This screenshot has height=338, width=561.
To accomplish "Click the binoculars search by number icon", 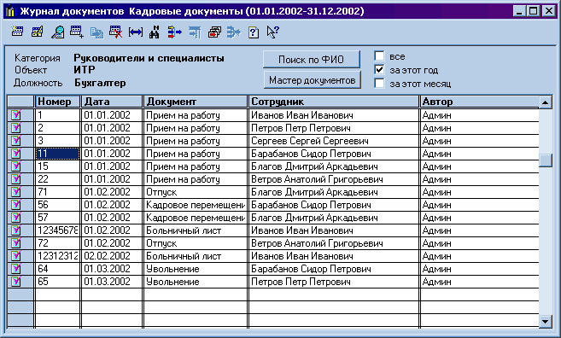I will (155, 32).
